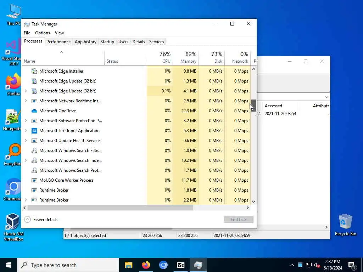Select the Chromium desktop shortcut
Viewport: 363px width, 272px height.
tap(13, 190)
